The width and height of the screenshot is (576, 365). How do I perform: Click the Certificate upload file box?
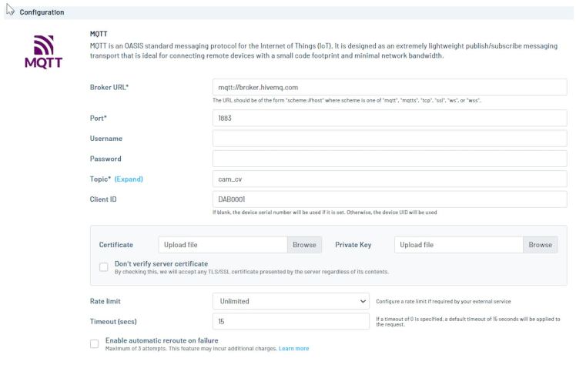(223, 245)
